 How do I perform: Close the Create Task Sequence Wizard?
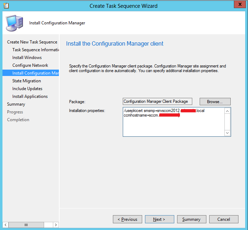tap(240, 4)
